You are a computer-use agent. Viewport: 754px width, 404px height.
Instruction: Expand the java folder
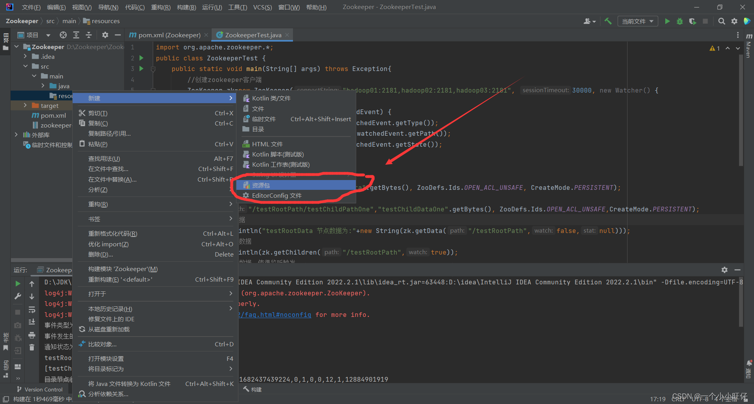[43, 86]
